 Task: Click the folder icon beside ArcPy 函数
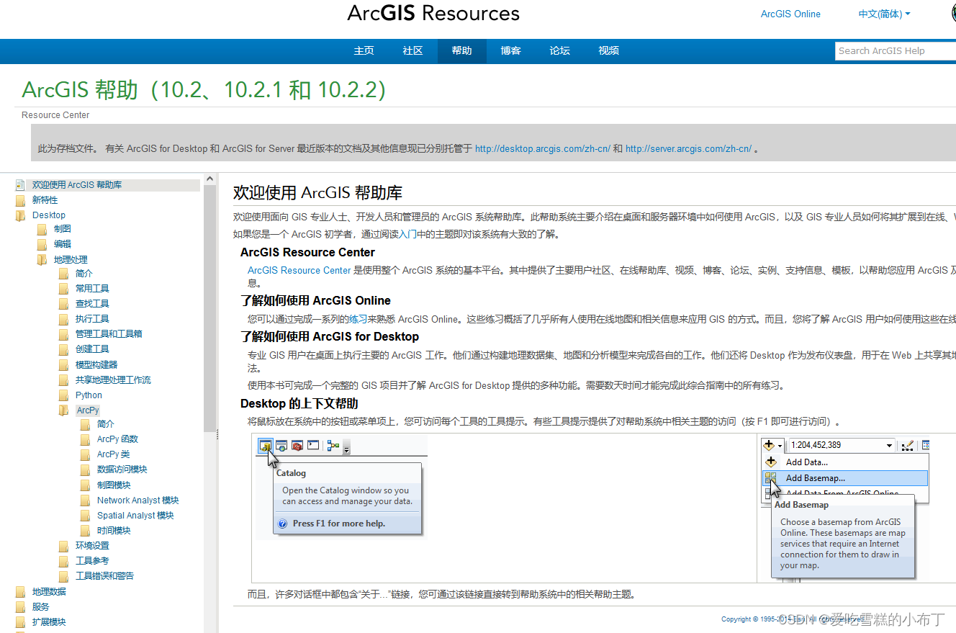(x=85, y=439)
